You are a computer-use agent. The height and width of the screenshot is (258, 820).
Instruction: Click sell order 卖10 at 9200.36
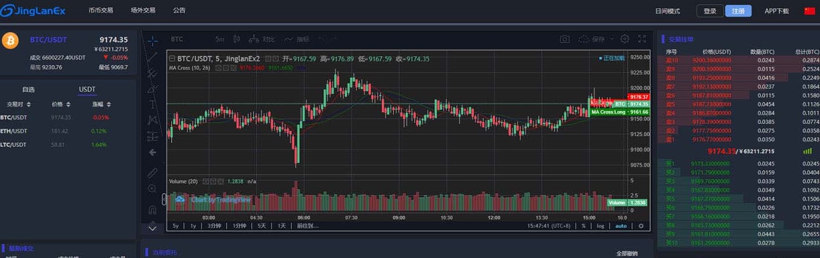(x=739, y=60)
